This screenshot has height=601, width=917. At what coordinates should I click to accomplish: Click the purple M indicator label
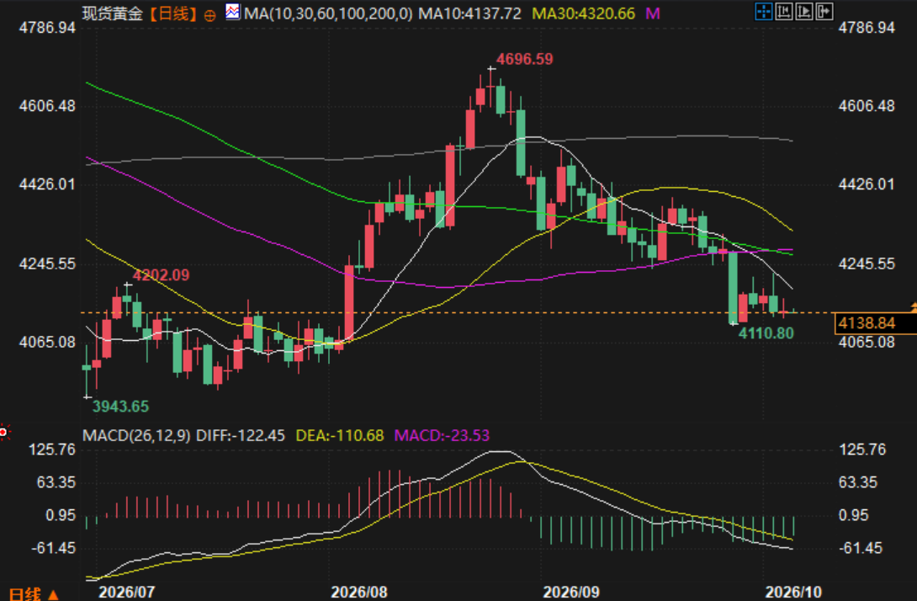[653, 13]
